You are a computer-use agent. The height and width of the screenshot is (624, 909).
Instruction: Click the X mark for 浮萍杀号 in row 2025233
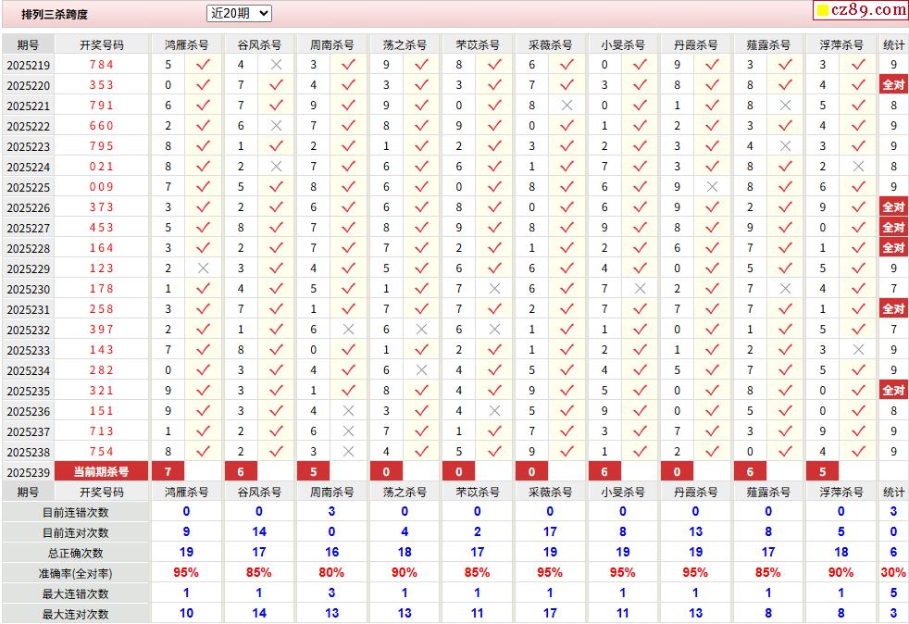(x=858, y=350)
